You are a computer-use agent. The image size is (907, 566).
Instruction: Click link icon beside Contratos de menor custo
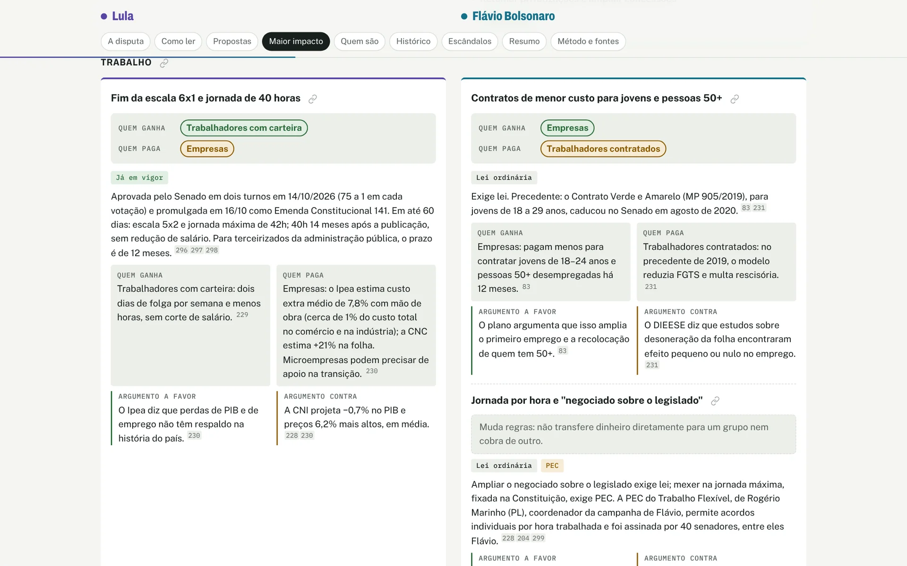click(735, 99)
